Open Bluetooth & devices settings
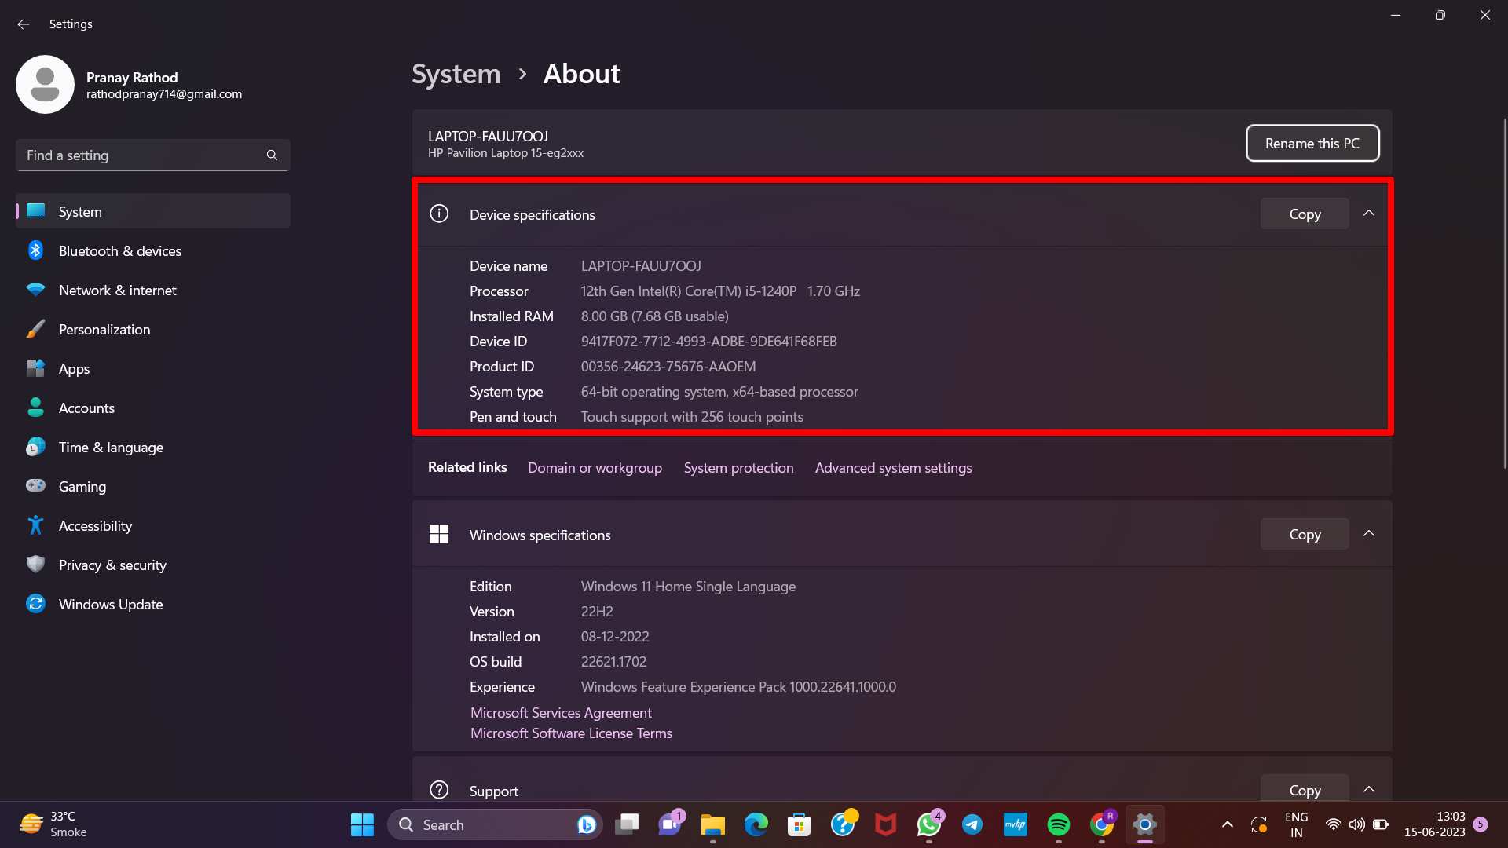Viewport: 1508px width, 848px height. 153,250
